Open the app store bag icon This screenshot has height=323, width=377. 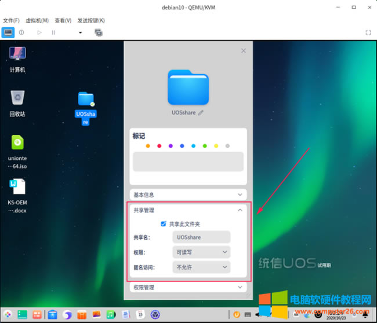pyautogui.click(x=82, y=314)
